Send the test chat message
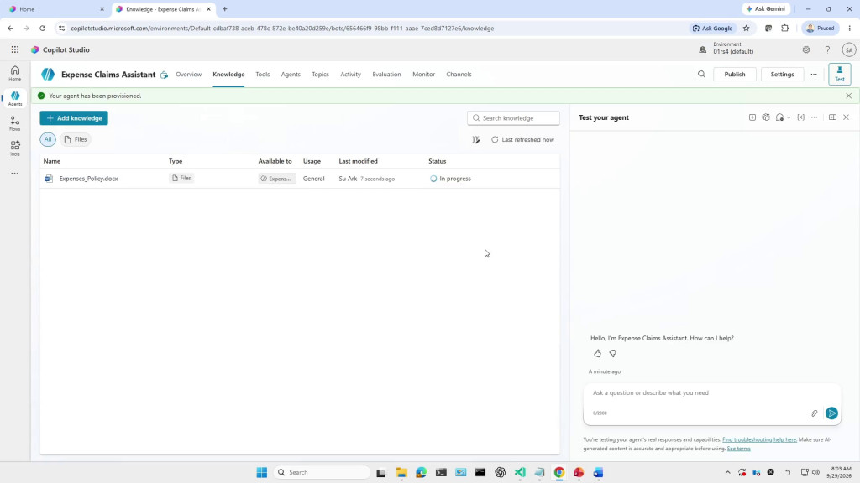 (831, 413)
